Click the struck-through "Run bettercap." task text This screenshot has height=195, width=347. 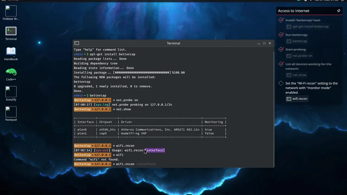[x=297, y=35]
